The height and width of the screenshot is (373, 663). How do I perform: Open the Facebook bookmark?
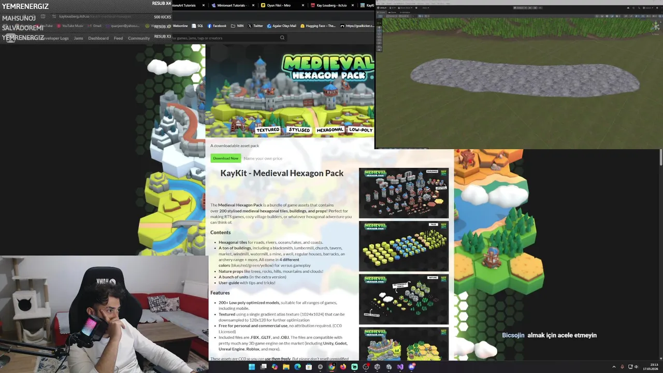(x=217, y=26)
